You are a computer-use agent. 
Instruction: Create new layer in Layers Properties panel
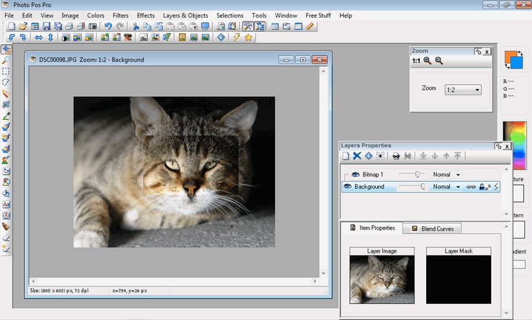point(346,156)
